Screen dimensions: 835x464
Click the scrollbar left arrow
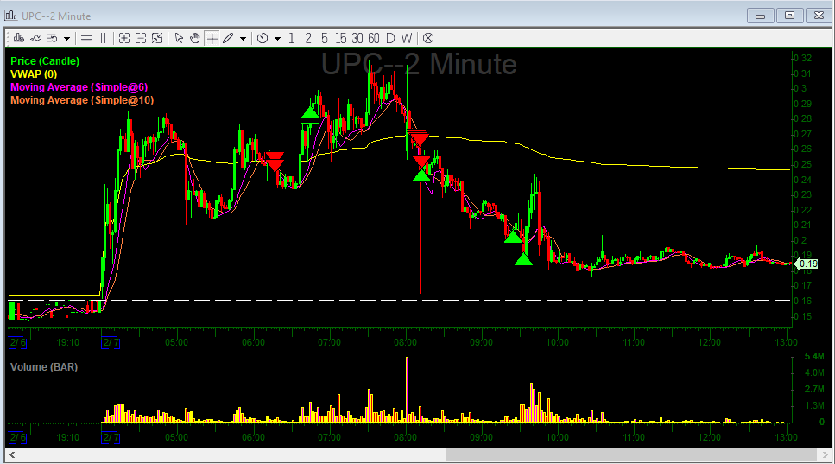coord(12,455)
